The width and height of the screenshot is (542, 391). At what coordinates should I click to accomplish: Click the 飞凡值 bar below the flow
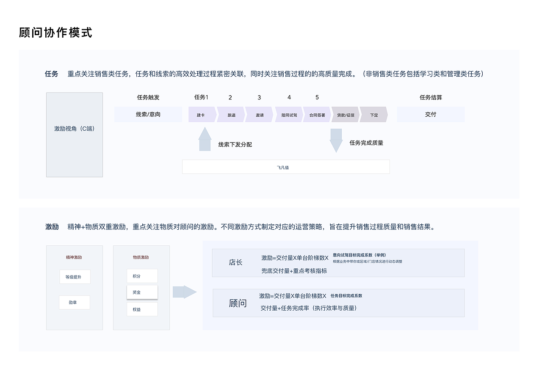click(286, 167)
